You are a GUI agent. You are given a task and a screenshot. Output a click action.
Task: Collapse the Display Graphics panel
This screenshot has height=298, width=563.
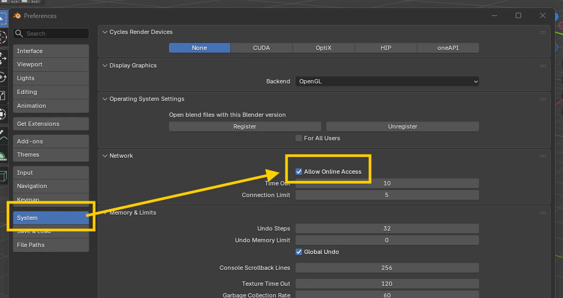[105, 65]
